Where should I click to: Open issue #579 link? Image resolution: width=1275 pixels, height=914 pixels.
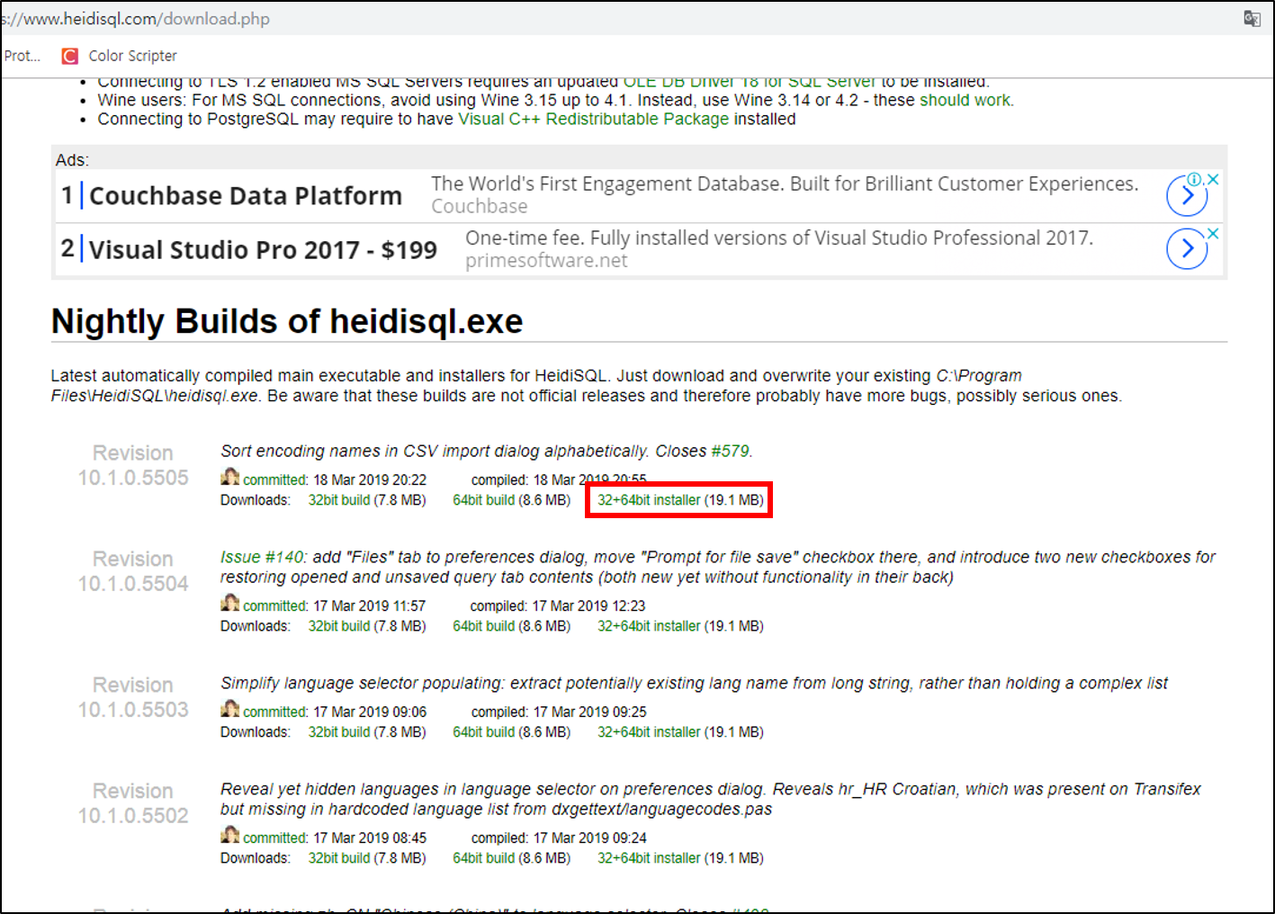tap(730, 451)
